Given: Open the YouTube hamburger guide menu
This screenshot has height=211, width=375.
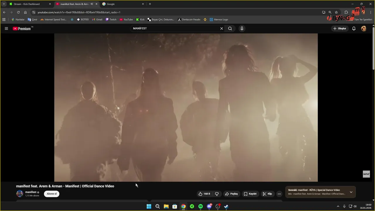Looking at the screenshot, I should click(6, 28).
